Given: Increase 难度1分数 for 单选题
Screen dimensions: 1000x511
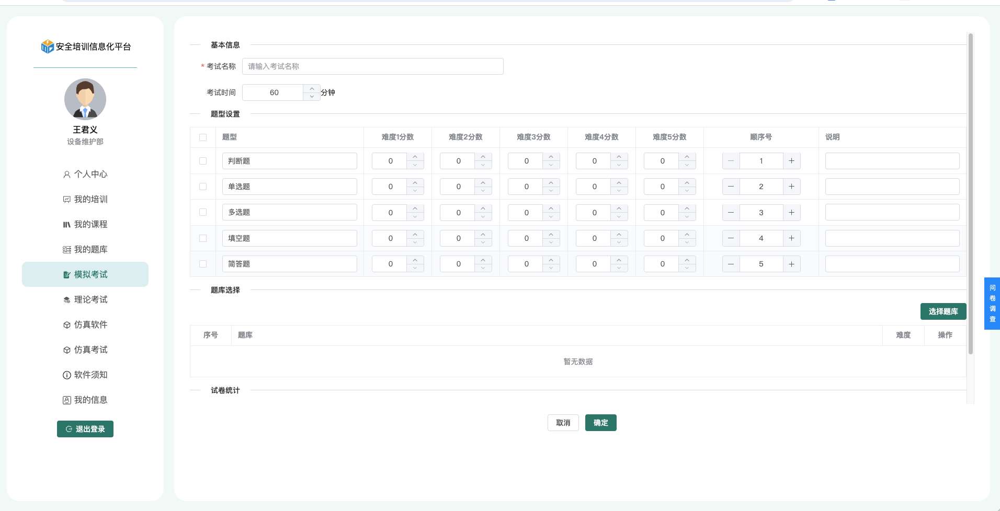Looking at the screenshot, I should [x=415, y=182].
